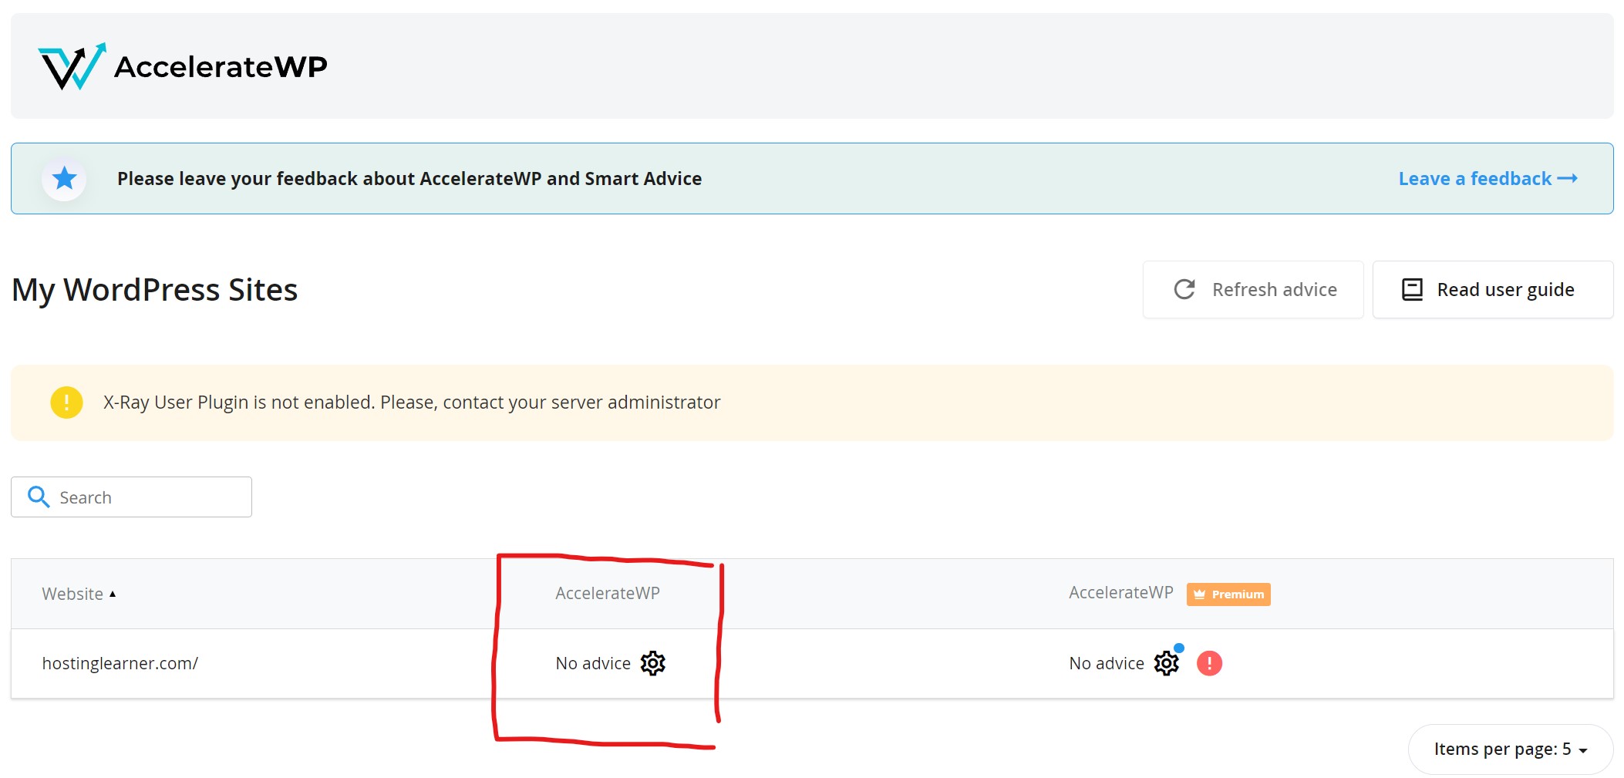Viewport: 1624px width, 778px height.
Task: Expand the Items per page dropdown
Action: (x=1510, y=749)
